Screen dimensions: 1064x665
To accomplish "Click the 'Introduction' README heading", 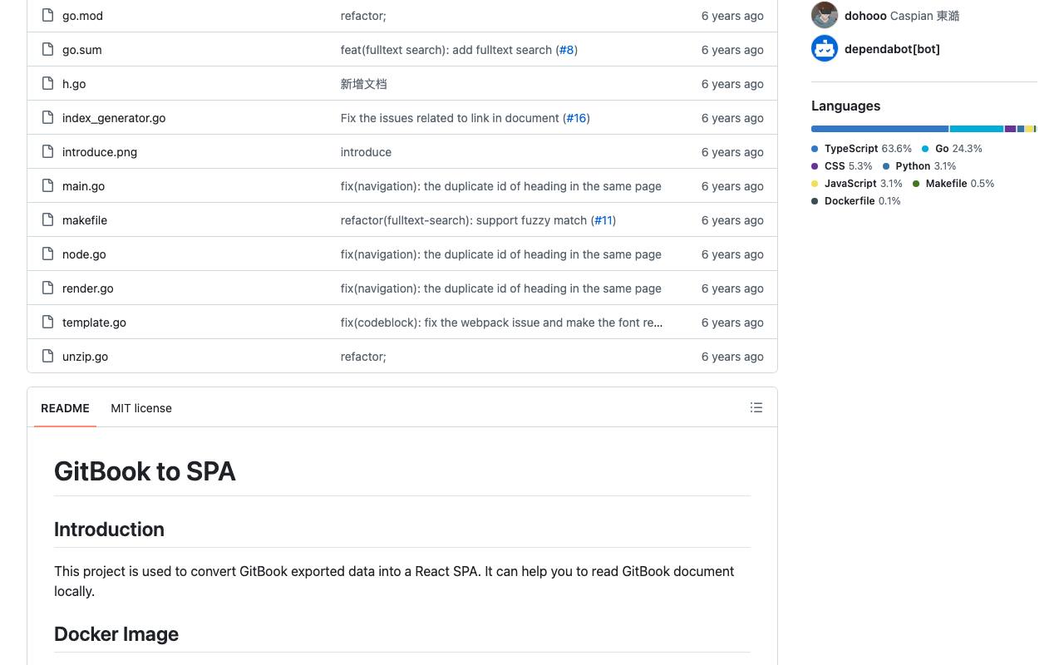I will [109, 530].
